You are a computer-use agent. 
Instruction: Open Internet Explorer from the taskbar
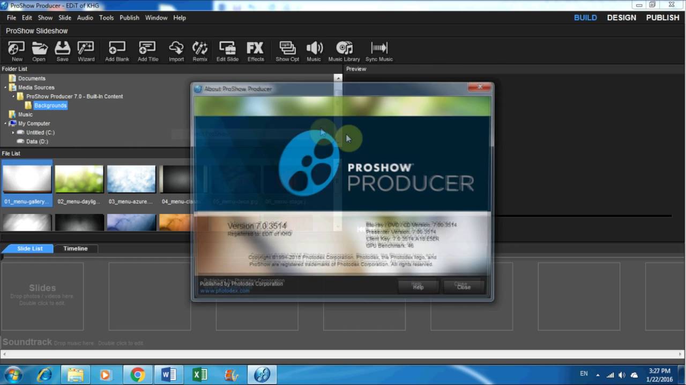click(44, 375)
